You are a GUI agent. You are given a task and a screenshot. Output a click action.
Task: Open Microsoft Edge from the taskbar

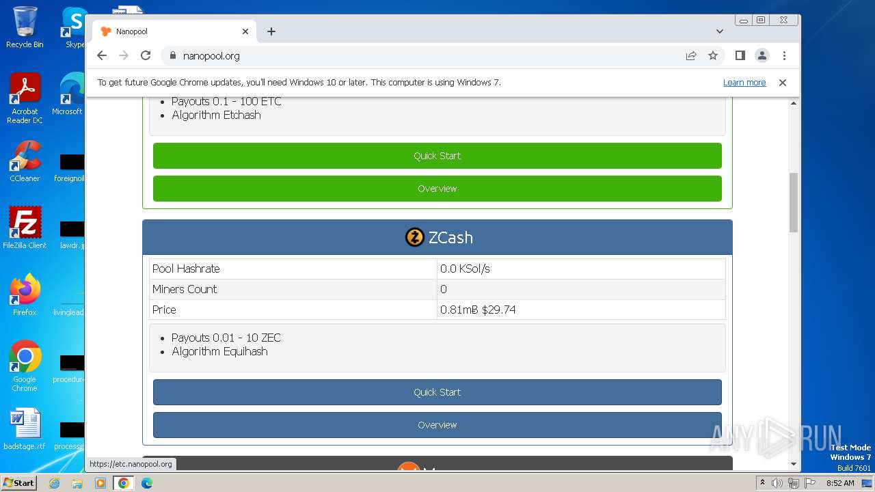(147, 483)
